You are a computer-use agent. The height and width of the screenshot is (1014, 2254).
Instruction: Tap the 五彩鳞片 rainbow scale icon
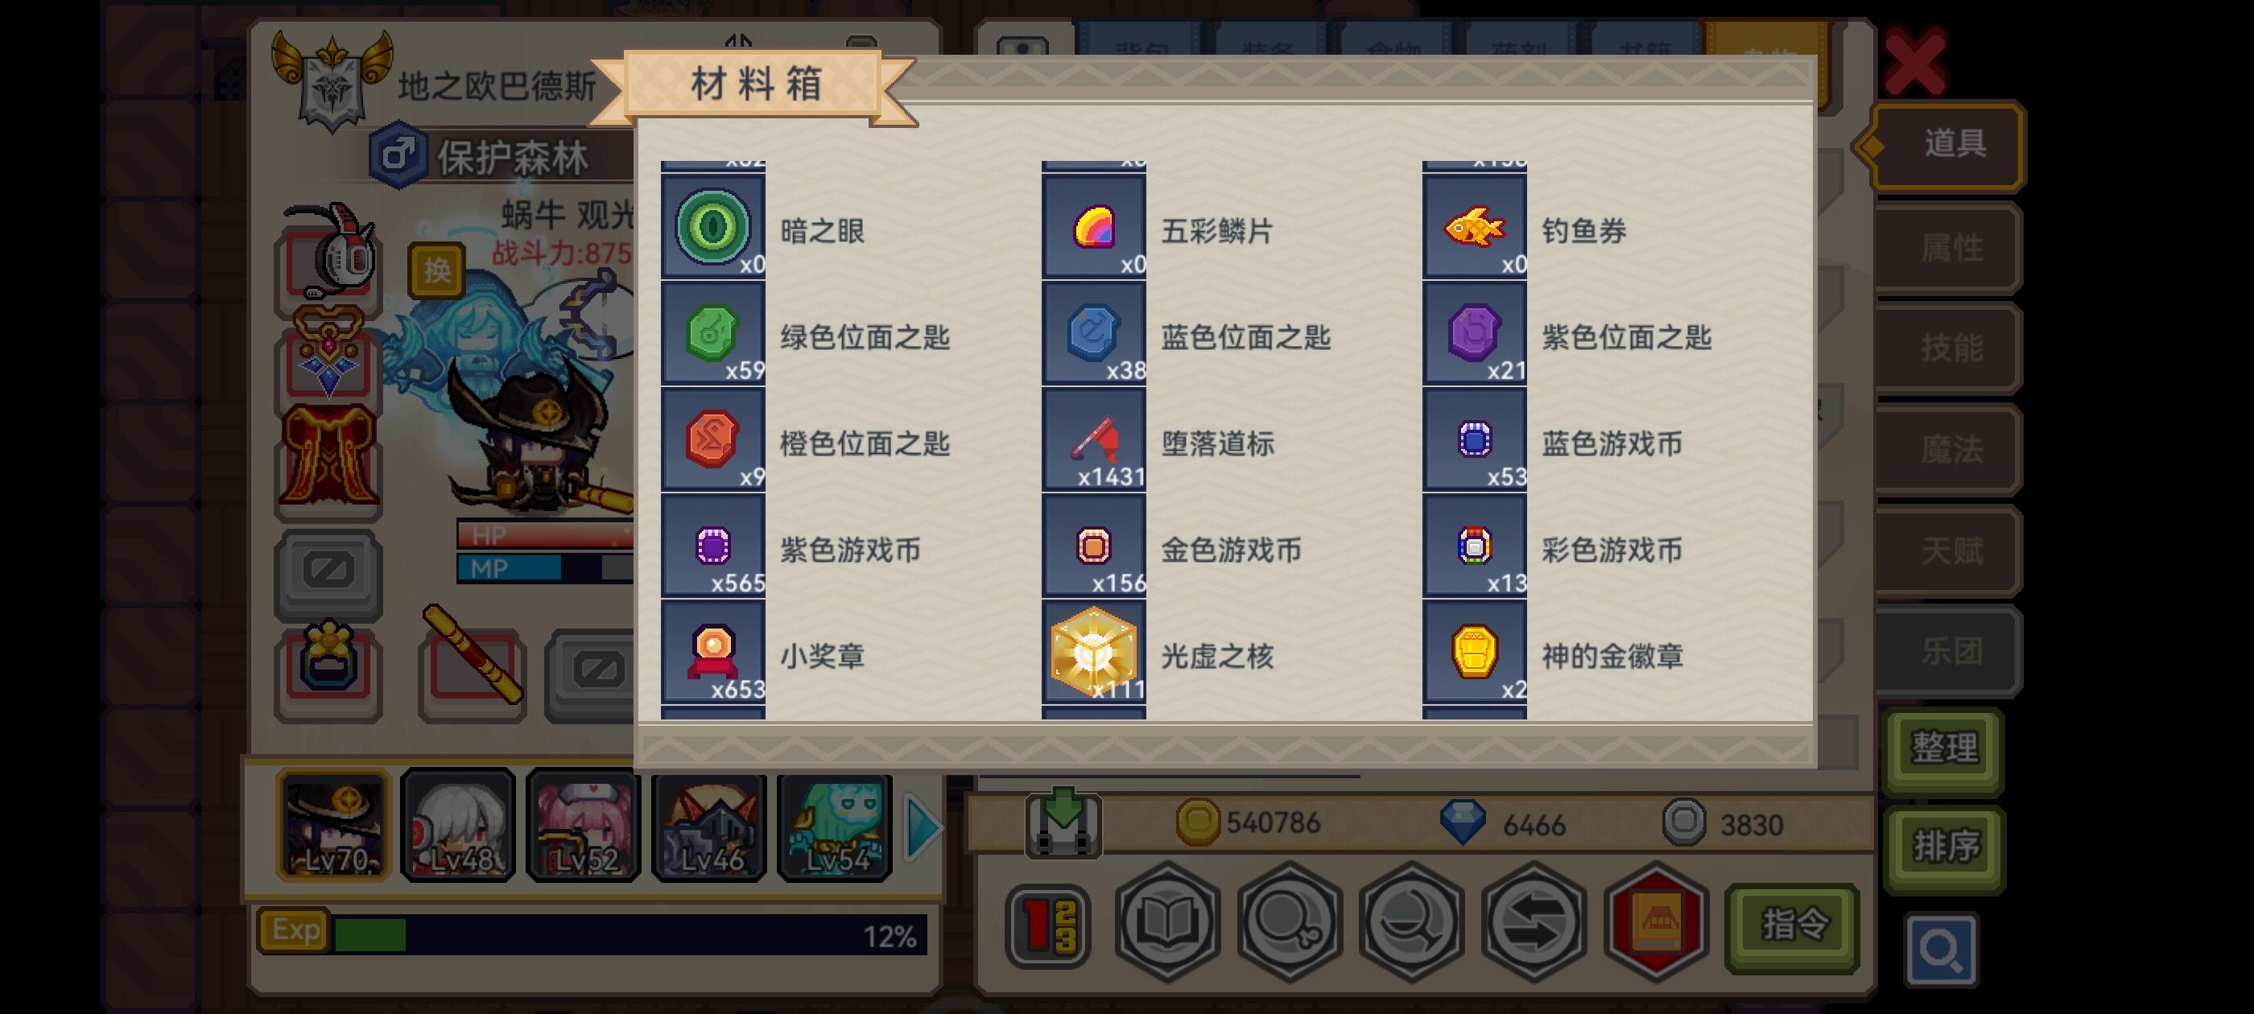[1093, 227]
